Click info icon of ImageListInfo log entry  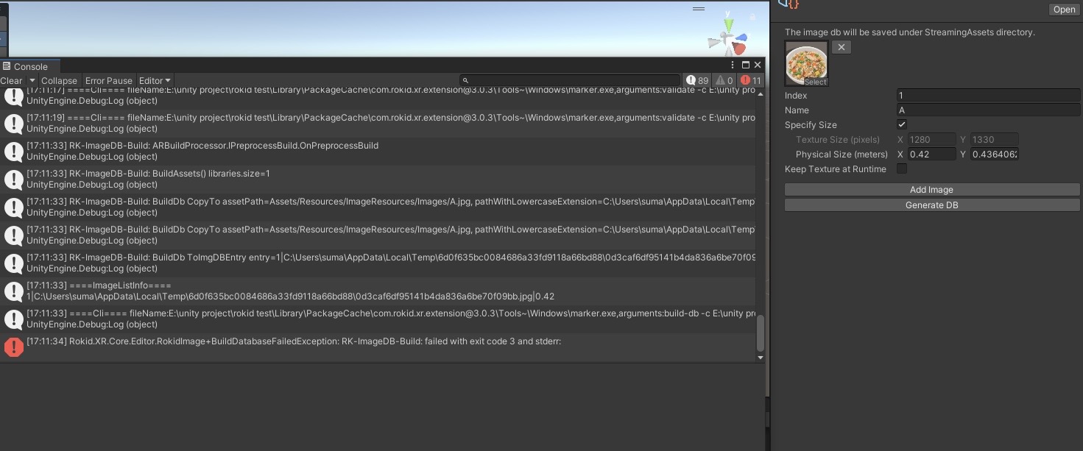click(x=14, y=291)
